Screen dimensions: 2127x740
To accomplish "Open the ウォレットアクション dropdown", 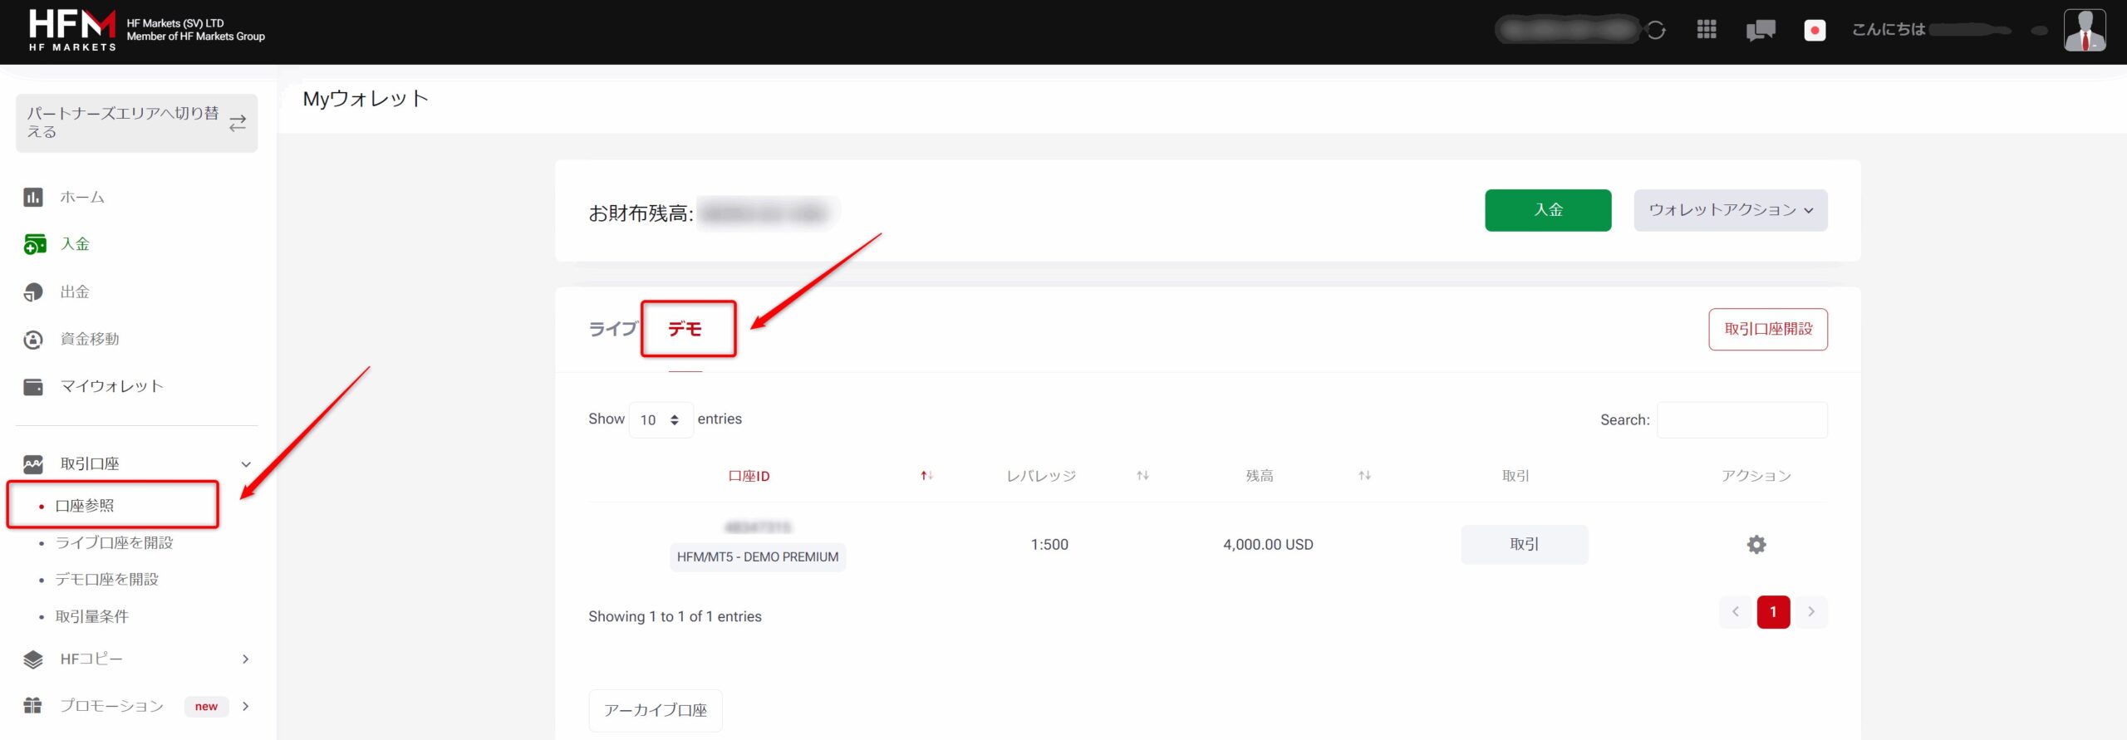I will click(1730, 210).
